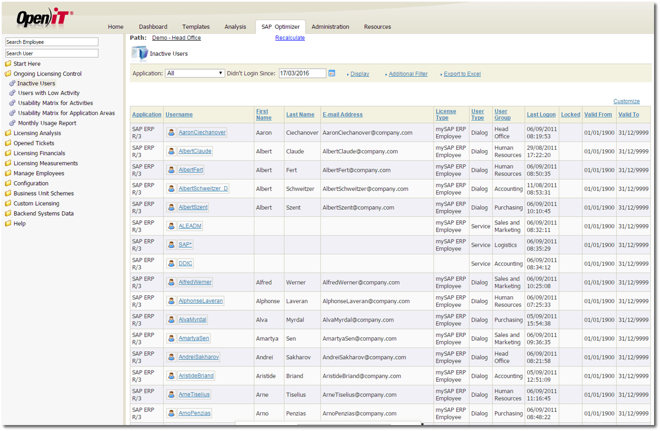The width and height of the screenshot is (660, 431).
Task: Open the Demo - Head Office path link
Action: pyautogui.click(x=177, y=38)
